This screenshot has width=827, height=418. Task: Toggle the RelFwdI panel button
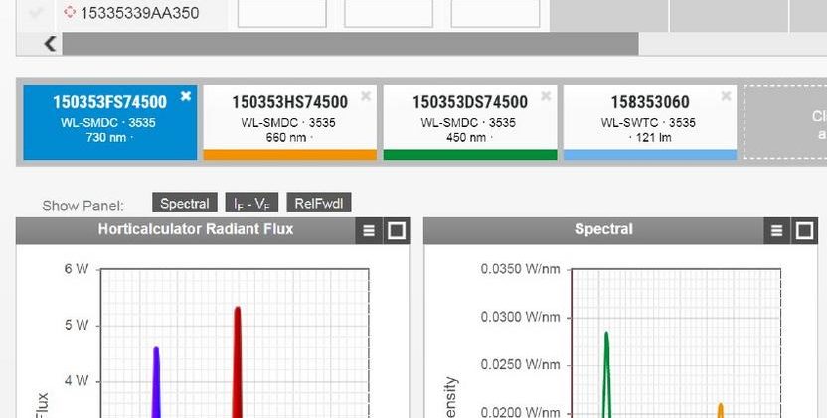coord(318,204)
